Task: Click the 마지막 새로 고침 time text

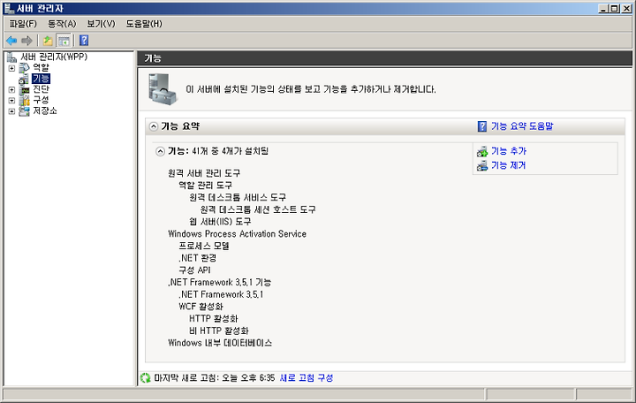Action: coord(215,378)
